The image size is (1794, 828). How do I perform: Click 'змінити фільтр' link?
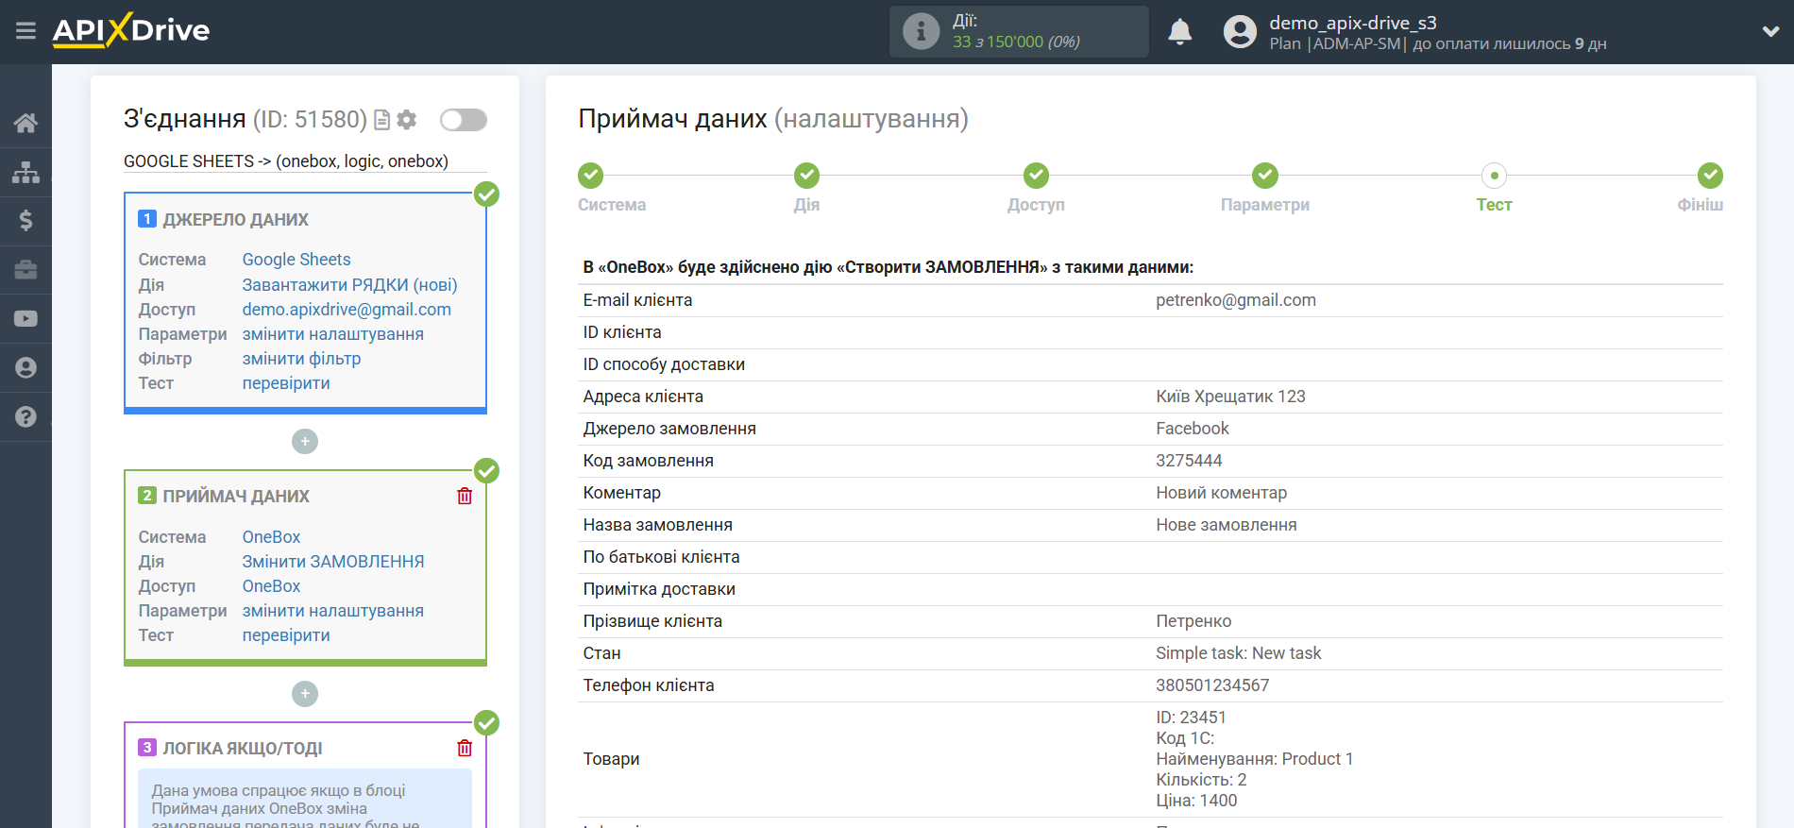301,359
